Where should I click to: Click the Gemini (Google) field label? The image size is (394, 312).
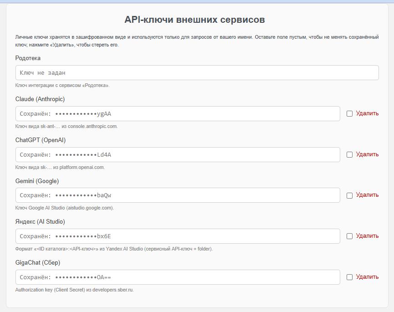(37, 181)
